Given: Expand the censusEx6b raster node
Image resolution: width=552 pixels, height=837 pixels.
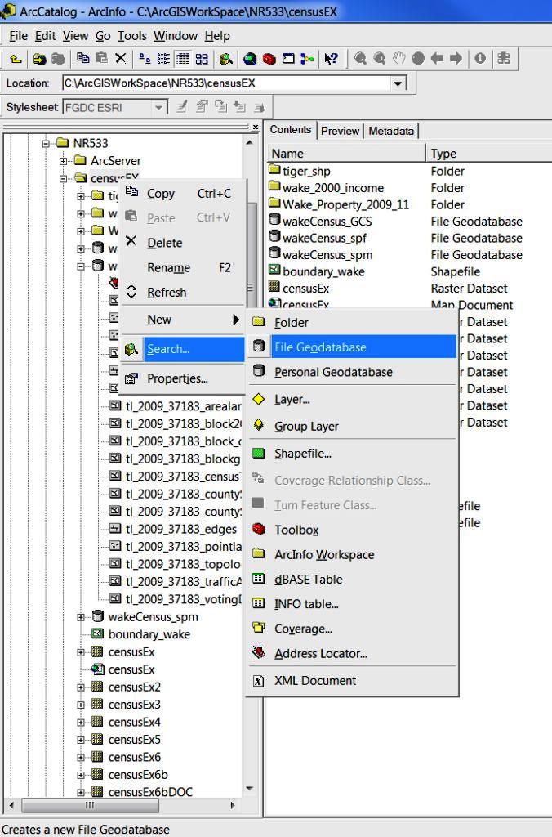Looking at the screenshot, I should [81, 775].
